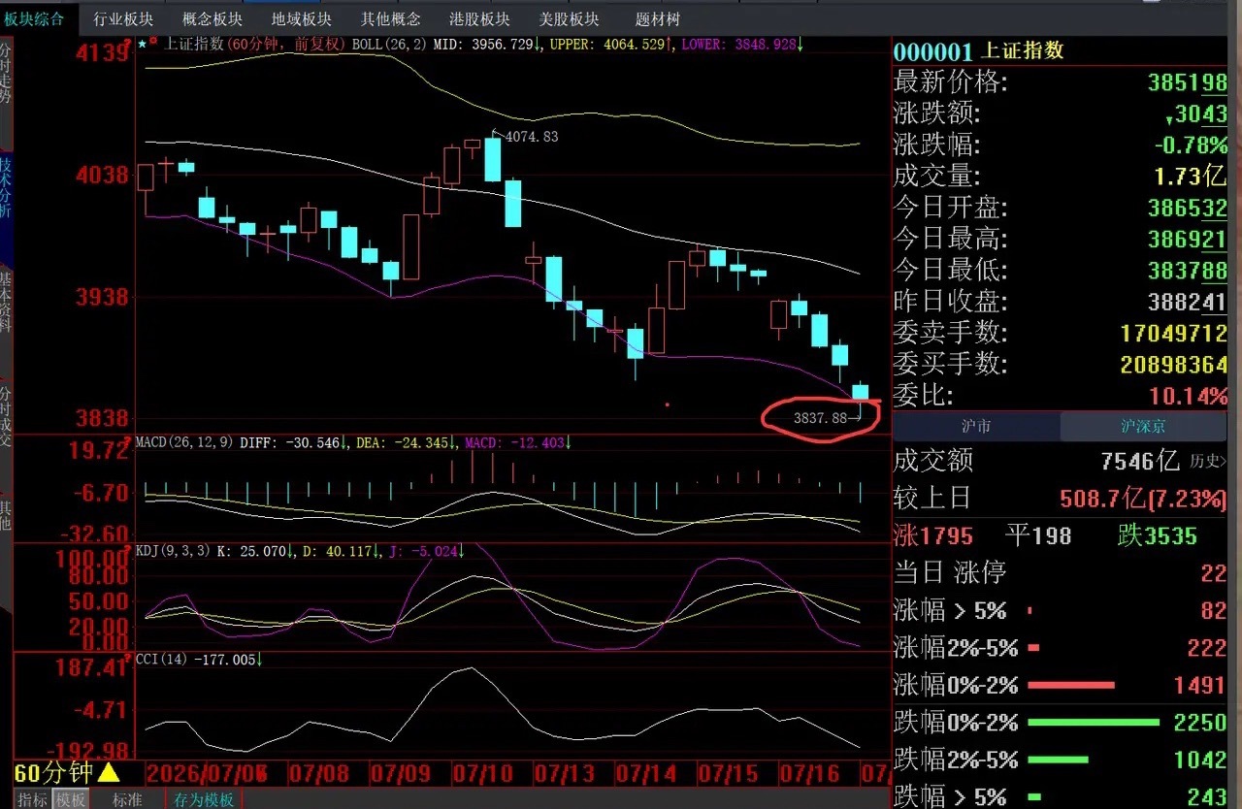This screenshot has width=1242, height=809.
Task: Click the KDJ(9,3,3) indicator label
Action: [x=172, y=550]
